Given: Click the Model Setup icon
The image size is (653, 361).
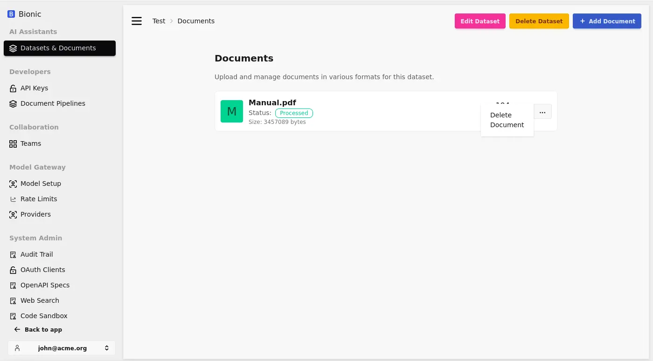Looking at the screenshot, I should tap(13, 184).
